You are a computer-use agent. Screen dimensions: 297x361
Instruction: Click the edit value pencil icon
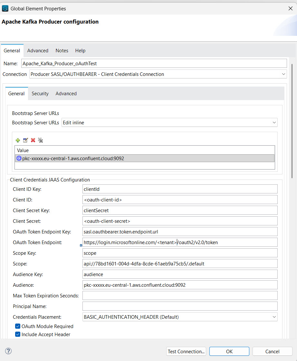[x=25, y=140]
